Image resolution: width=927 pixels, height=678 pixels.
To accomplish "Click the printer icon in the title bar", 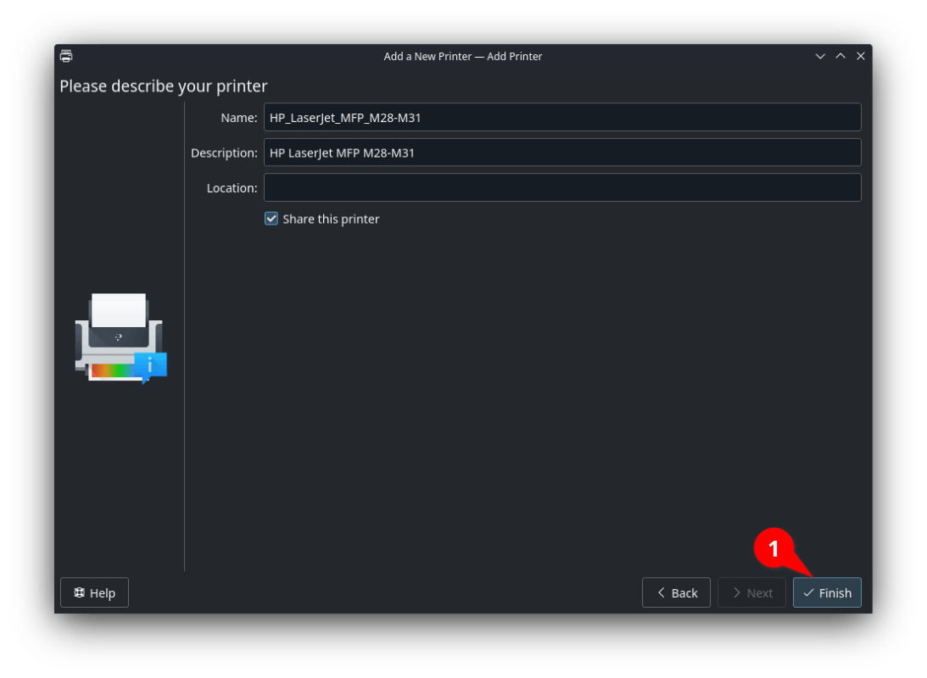I will (x=66, y=56).
